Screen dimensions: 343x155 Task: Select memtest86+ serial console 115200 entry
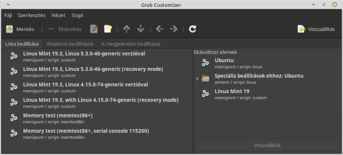click(97, 134)
